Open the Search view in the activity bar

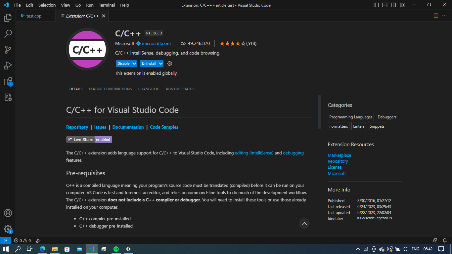(x=8, y=34)
